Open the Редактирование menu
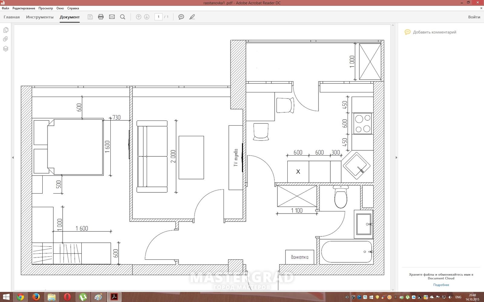 (24, 8)
